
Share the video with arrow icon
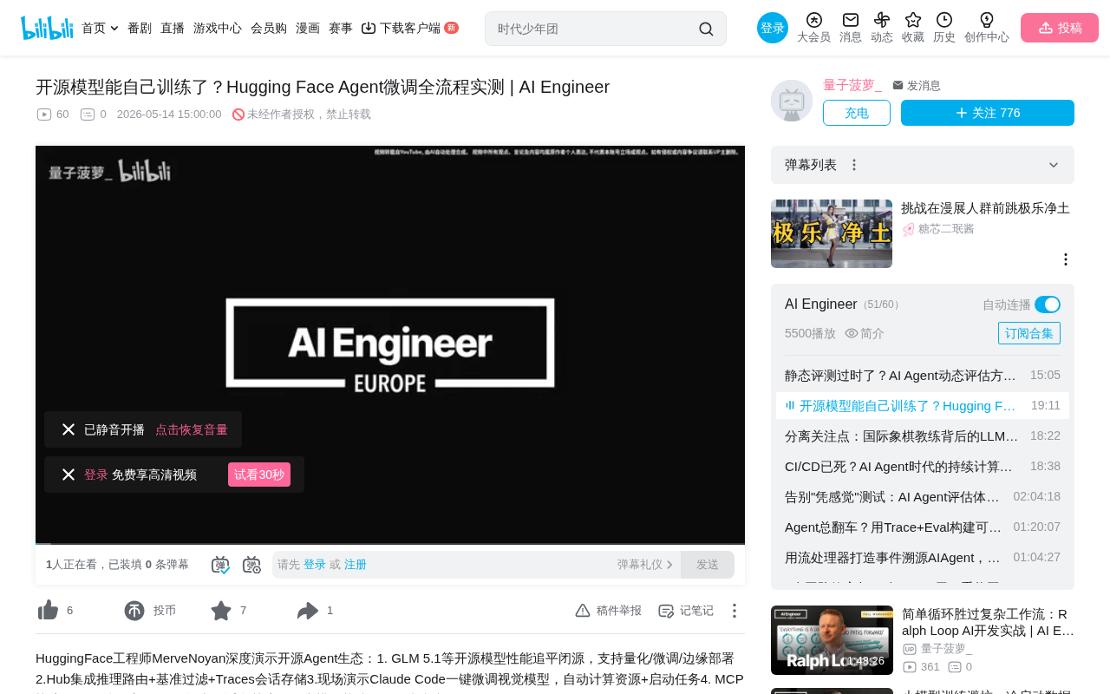click(308, 611)
